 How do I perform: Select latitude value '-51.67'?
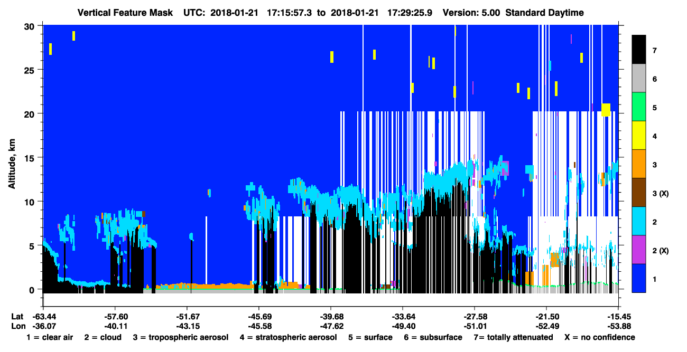pos(187,316)
